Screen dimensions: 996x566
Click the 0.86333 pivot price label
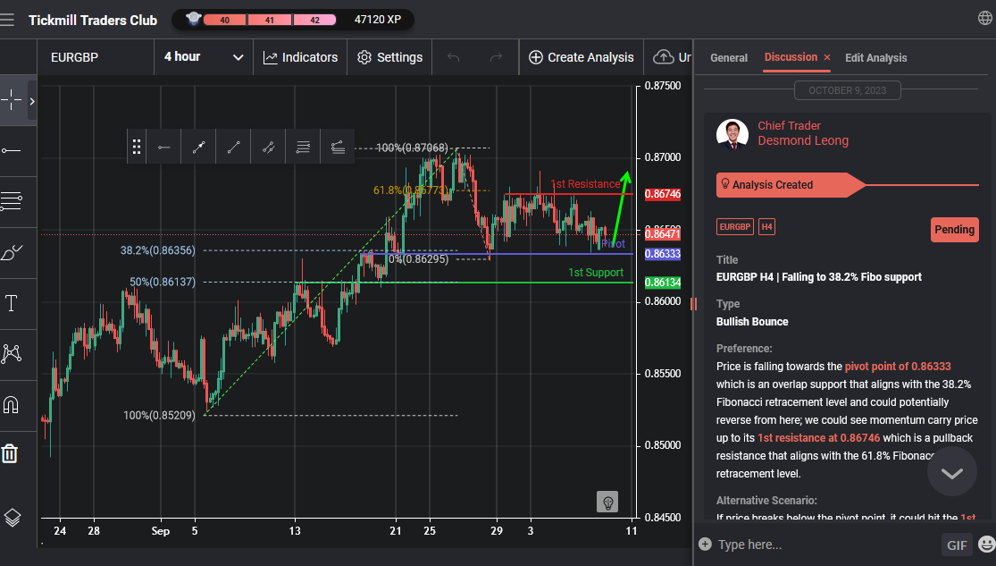click(x=663, y=254)
